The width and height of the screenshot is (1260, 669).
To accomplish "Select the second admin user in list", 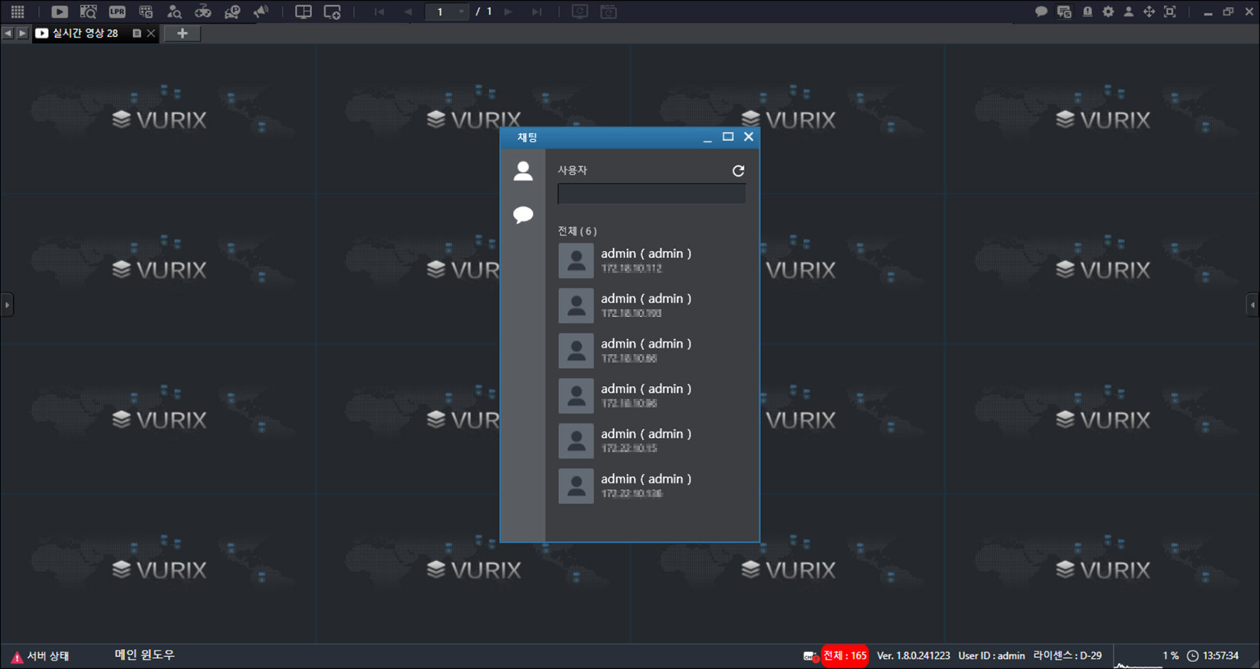I will [651, 306].
